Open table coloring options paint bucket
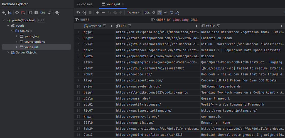Image resolution: width=285 pixels, height=138 pixels. [x=177, y=13]
